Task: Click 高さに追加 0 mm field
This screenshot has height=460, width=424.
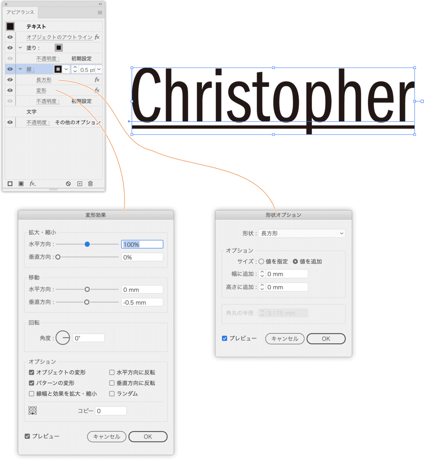Action: pos(287,287)
